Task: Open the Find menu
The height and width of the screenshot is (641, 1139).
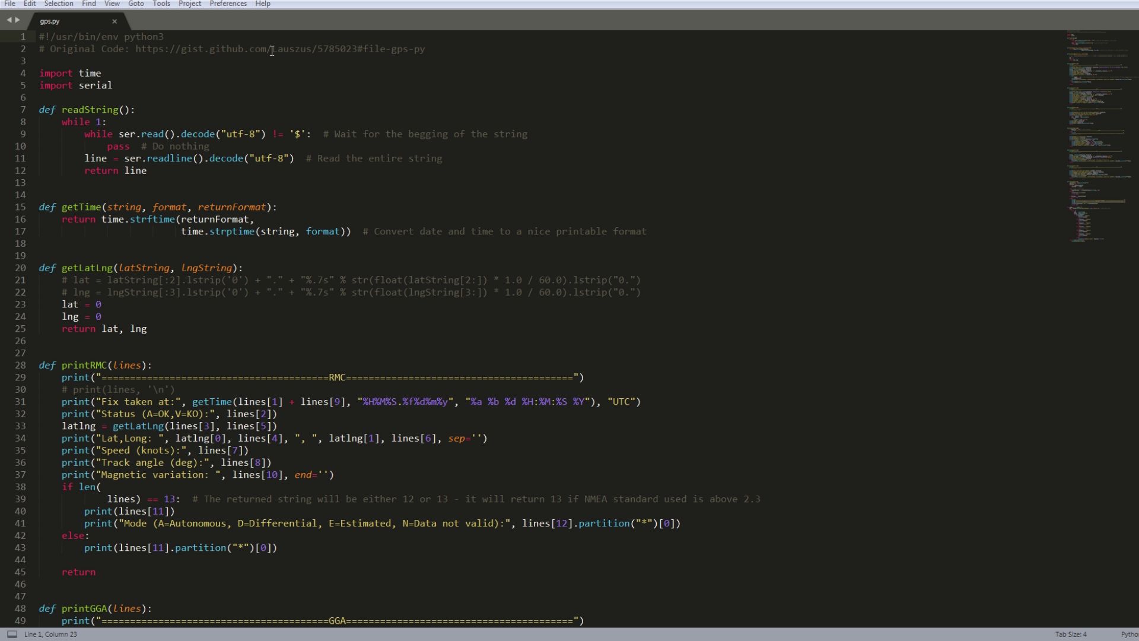Action: click(89, 4)
